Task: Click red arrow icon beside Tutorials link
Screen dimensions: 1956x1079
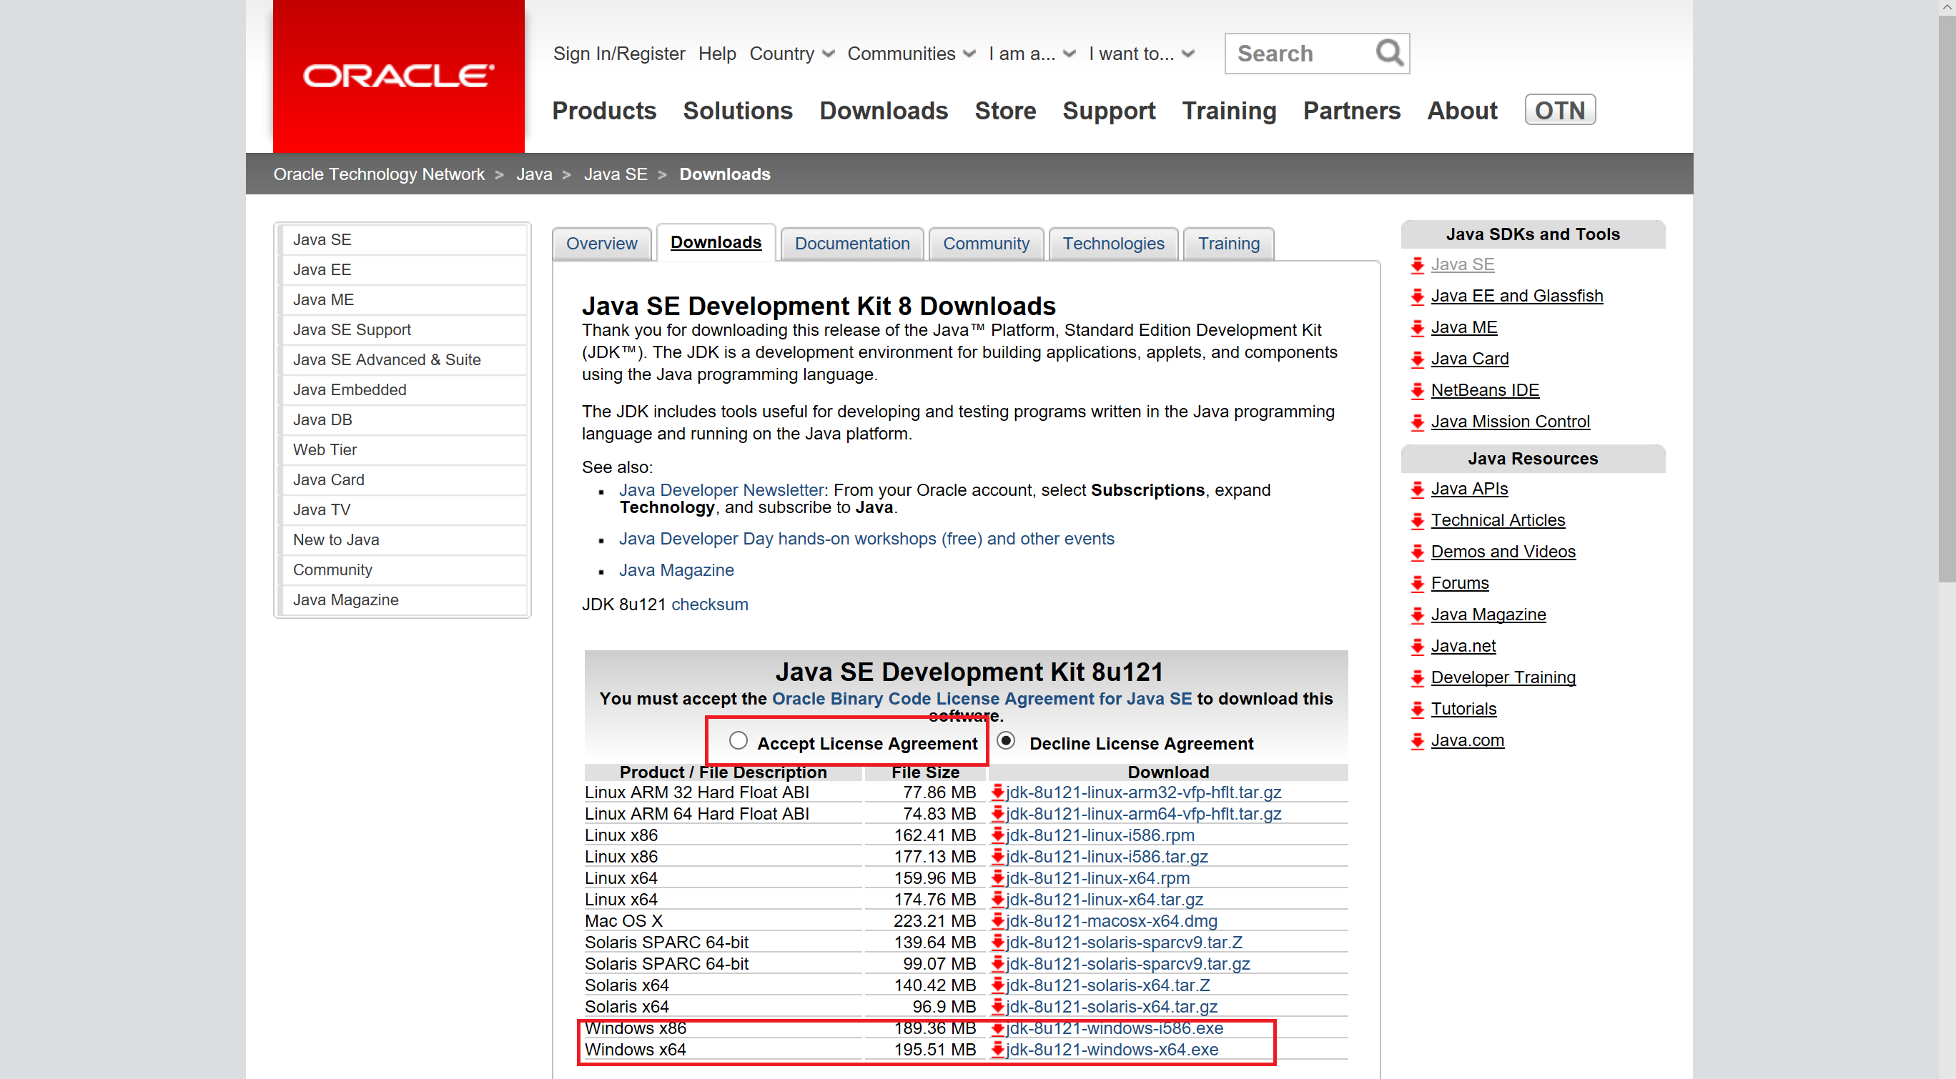Action: pos(1417,710)
